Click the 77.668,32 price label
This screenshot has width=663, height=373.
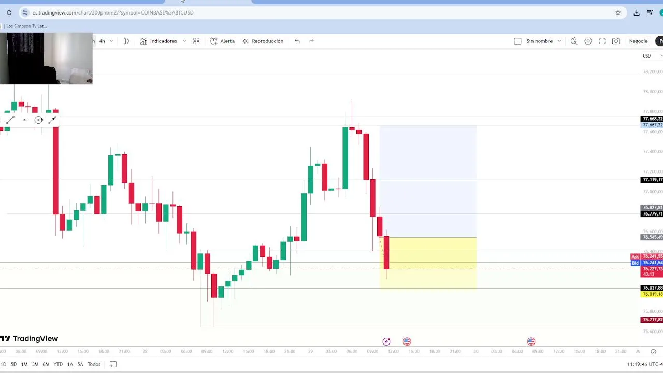[x=652, y=119]
